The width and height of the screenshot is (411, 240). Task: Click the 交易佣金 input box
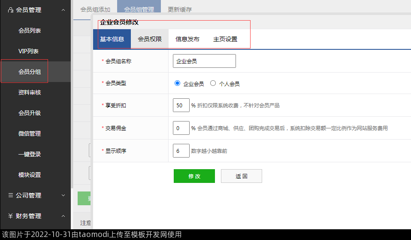[x=181, y=128]
